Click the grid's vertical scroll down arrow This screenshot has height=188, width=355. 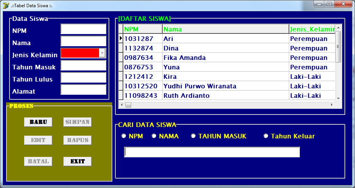(x=338, y=98)
